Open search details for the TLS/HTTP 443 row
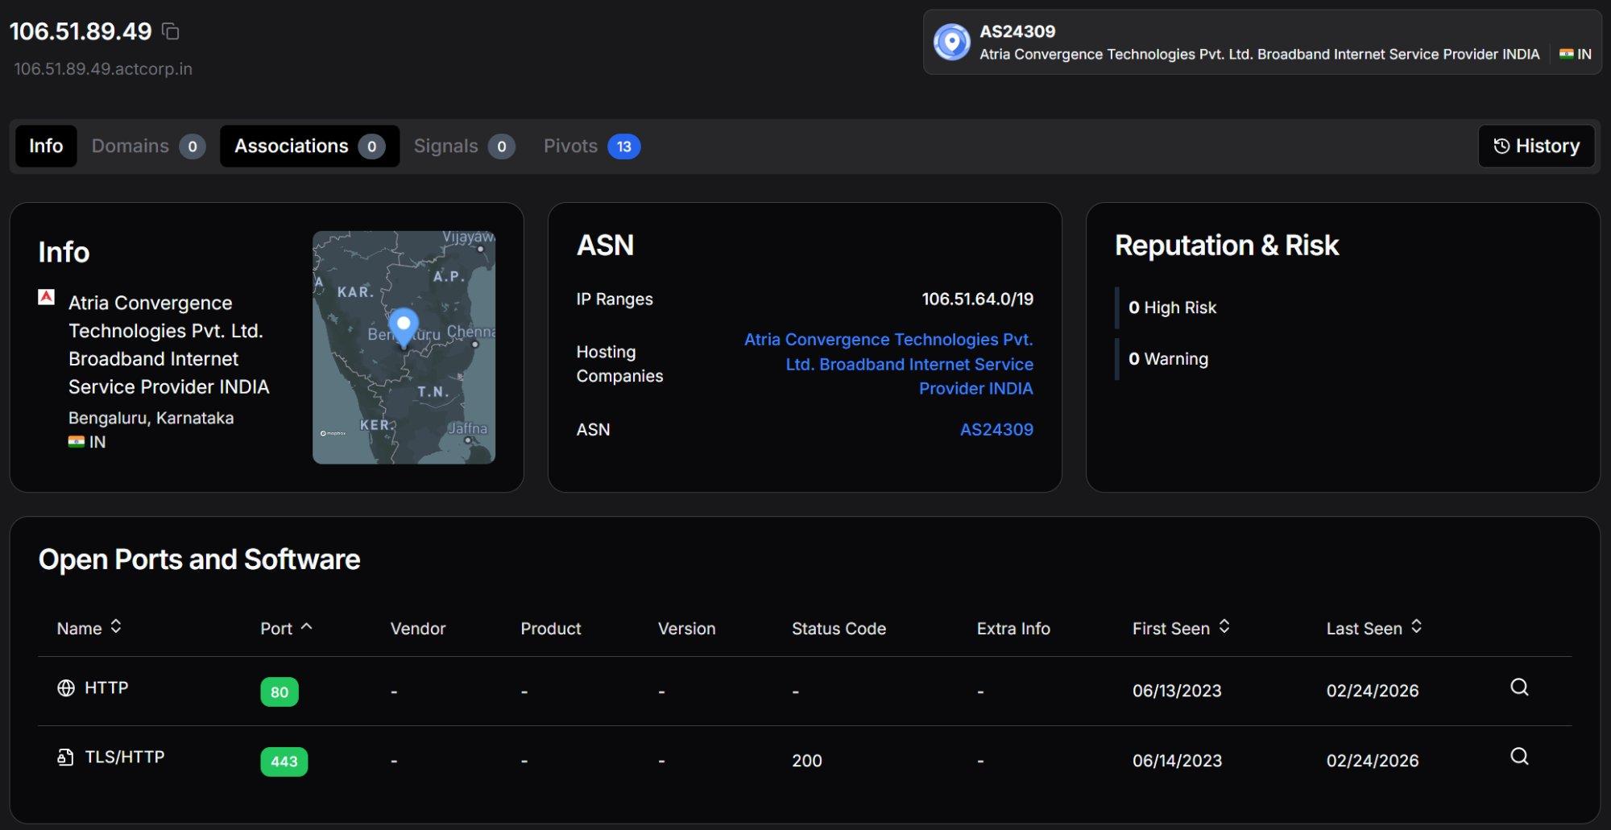This screenshot has width=1611, height=830. (1520, 756)
